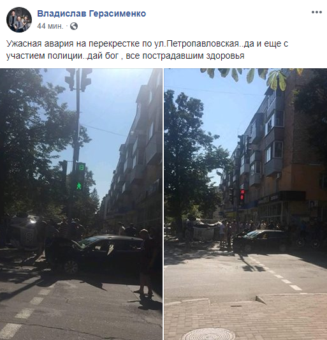Click the post text about Петропавловская accident
327x340 pixels.
click(147, 50)
